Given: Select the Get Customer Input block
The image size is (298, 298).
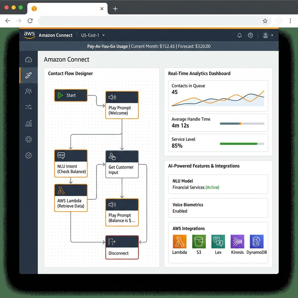Looking at the screenshot, I should 122,164.
